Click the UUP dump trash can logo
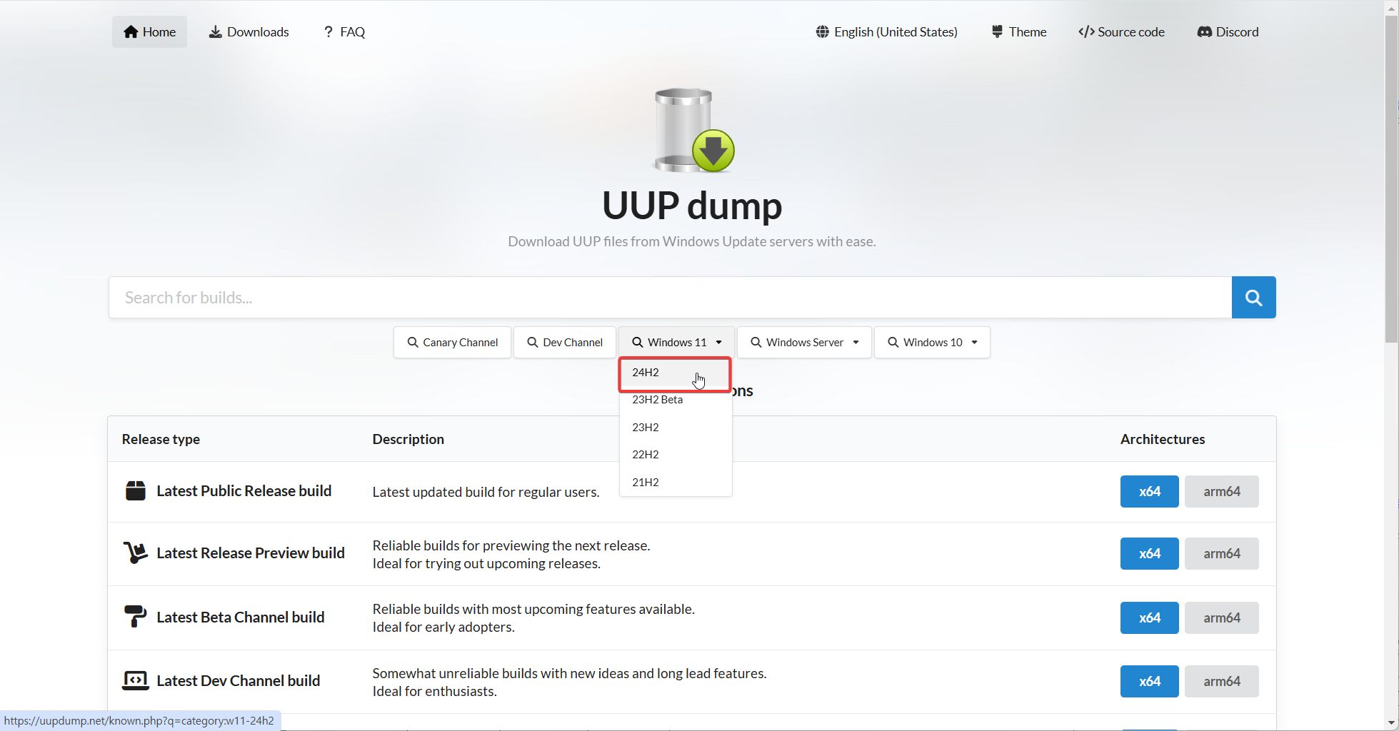Viewport: 1399px width, 731px height. pos(693,130)
